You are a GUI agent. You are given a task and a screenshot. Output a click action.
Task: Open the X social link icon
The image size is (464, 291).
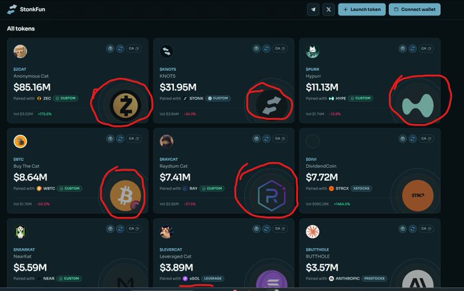coord(328,10)
